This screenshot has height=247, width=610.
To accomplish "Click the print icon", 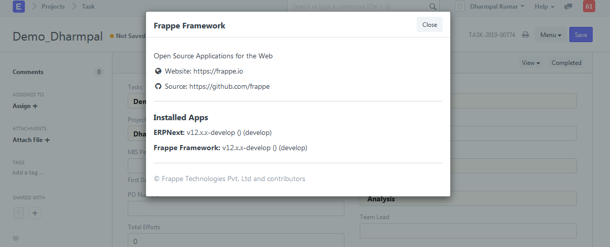I will [526, 35].
